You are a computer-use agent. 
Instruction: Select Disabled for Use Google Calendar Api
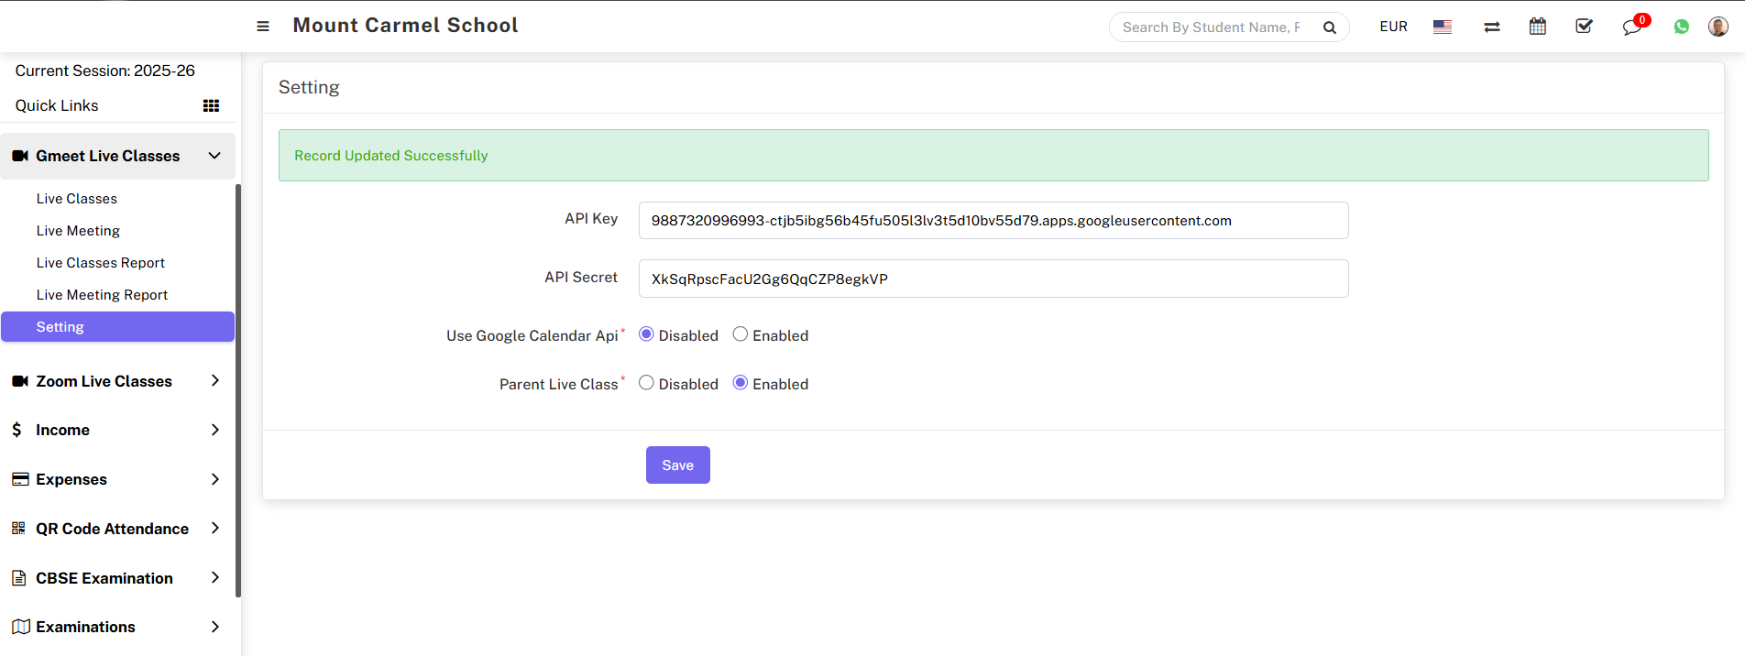point(646,334)
